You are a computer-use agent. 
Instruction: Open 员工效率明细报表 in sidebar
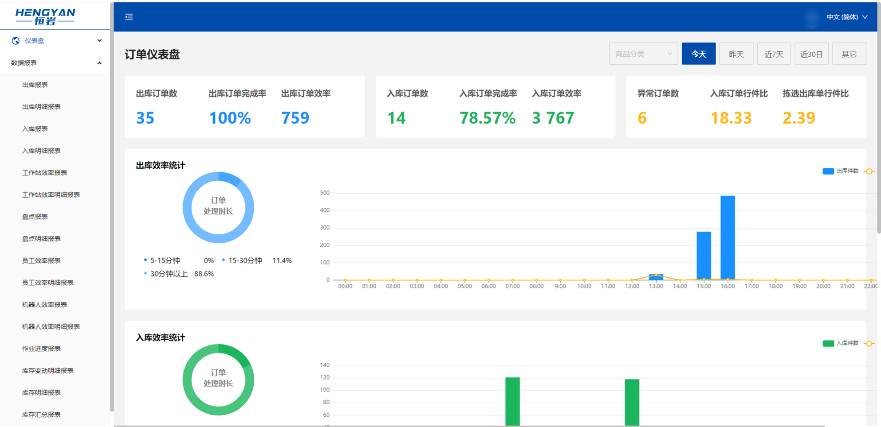point(48,283)
